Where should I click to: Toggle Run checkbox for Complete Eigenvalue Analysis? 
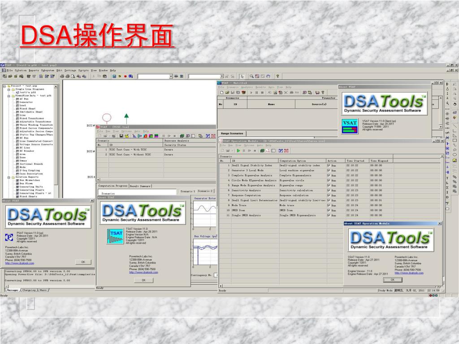point(329,176)
